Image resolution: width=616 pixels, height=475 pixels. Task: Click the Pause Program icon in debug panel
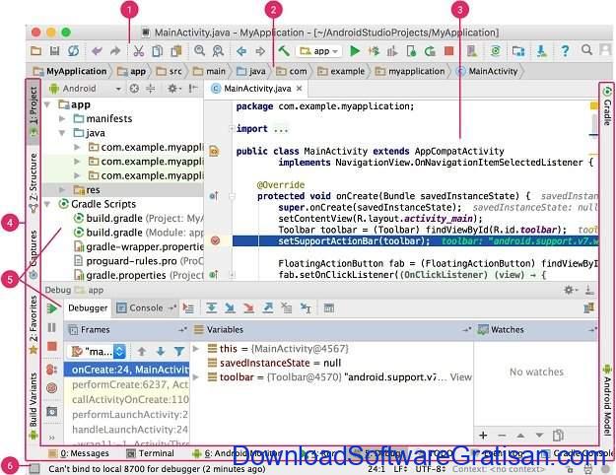pyautogui.click(x=52, y=327)
